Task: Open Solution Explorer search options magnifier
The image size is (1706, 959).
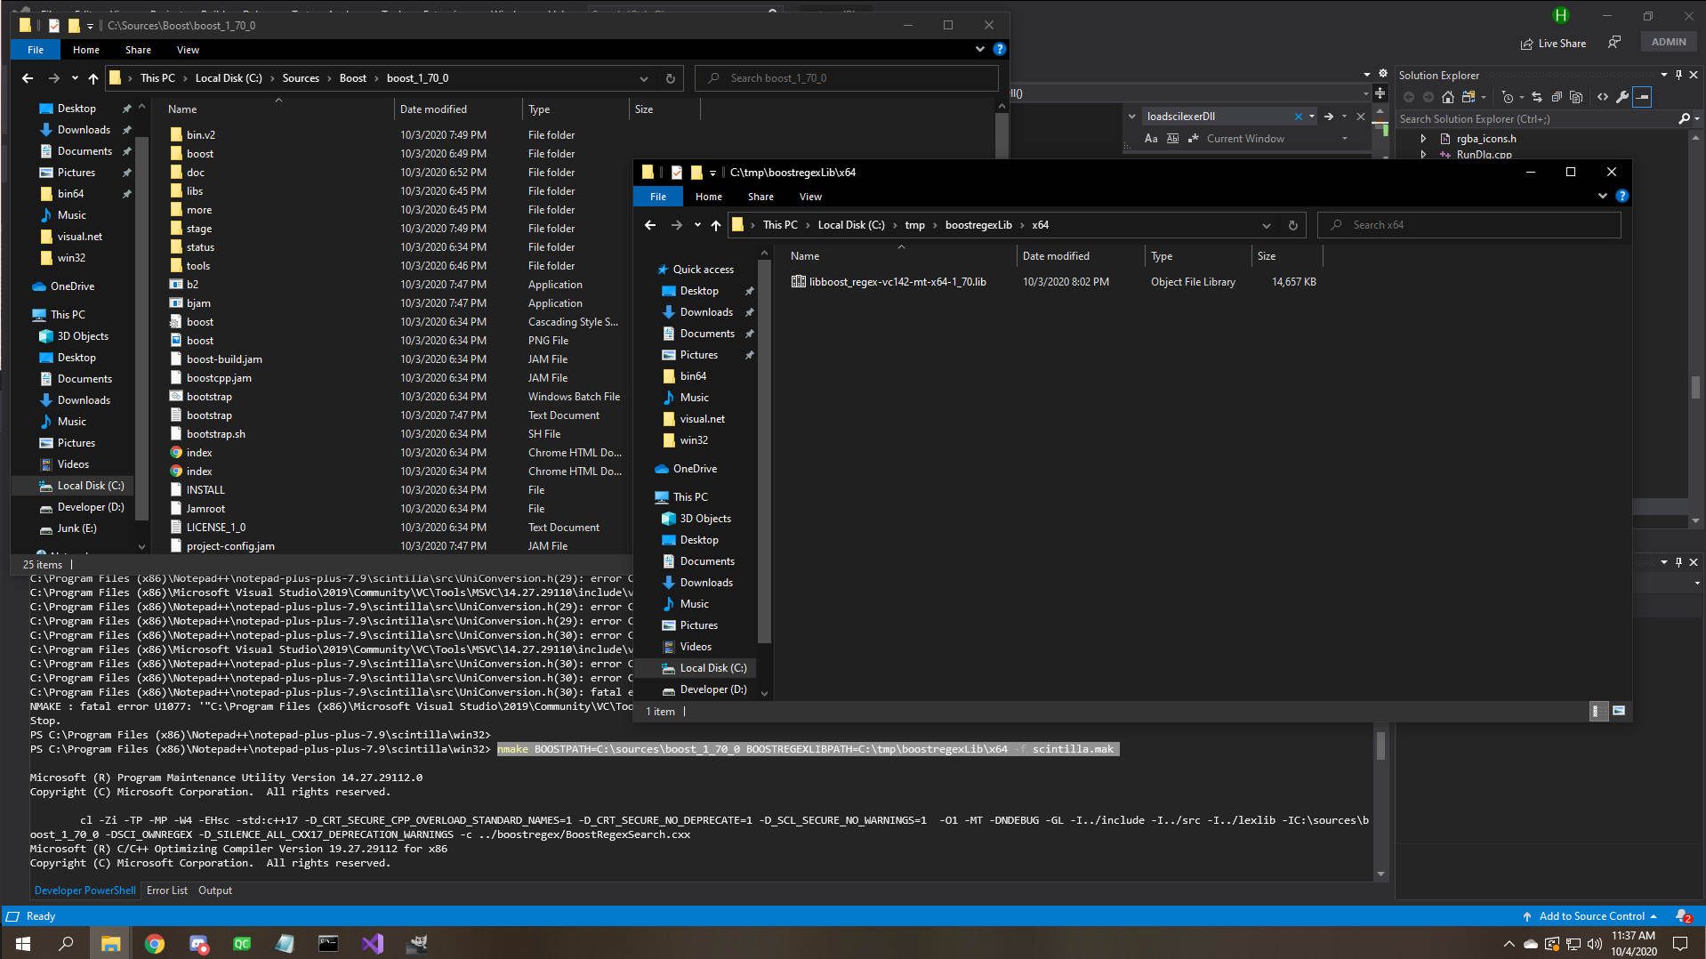Action: (x=1684, y=118)
